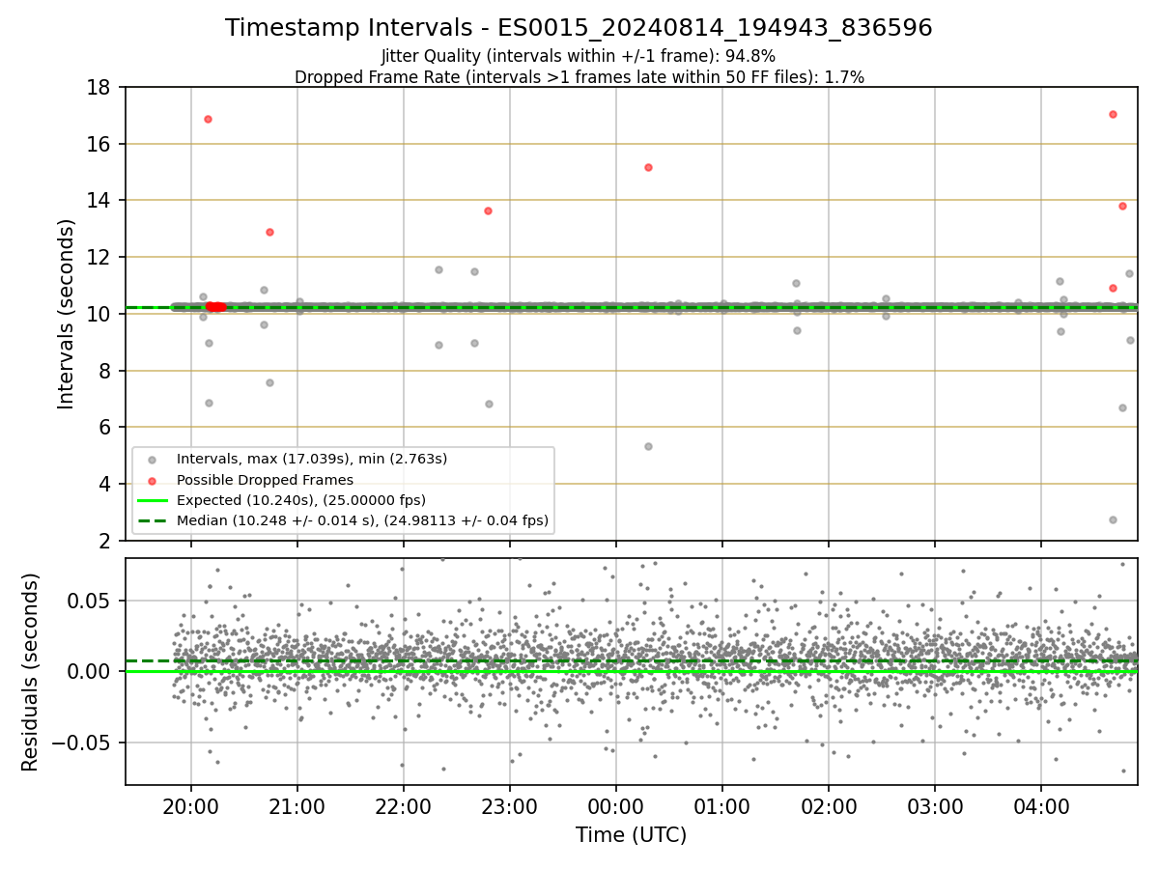This screenshot has width=1159, height=869.
Task: Select legend entry 'Median (10.248 +/- 0.014 s)'
Action: coord(362,520)
